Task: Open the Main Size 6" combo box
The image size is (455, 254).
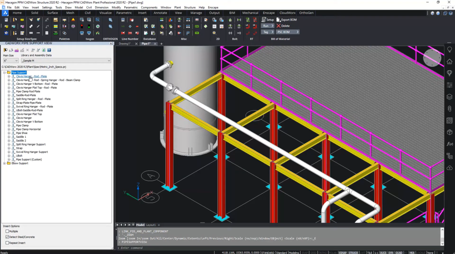Action: click(11, 61)
